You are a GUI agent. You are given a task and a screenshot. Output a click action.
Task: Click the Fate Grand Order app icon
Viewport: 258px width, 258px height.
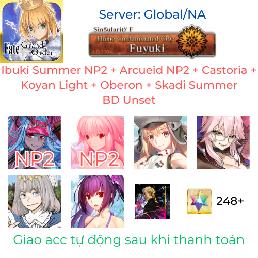[31, 31]
